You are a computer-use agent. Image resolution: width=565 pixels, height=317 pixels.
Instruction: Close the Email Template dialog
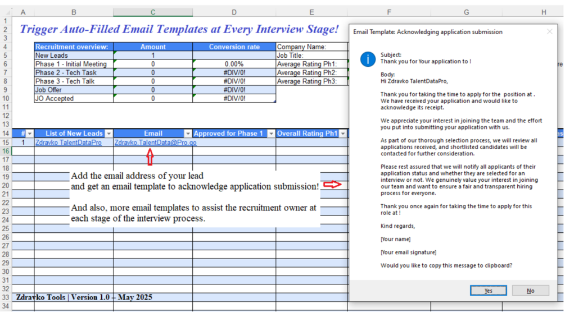click(x=549, y=31)
